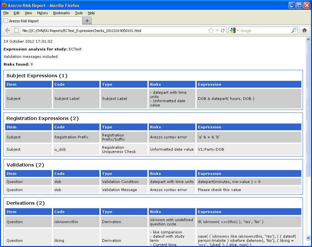Open the View menu
The image size is (312, 247).
[28, 13]
